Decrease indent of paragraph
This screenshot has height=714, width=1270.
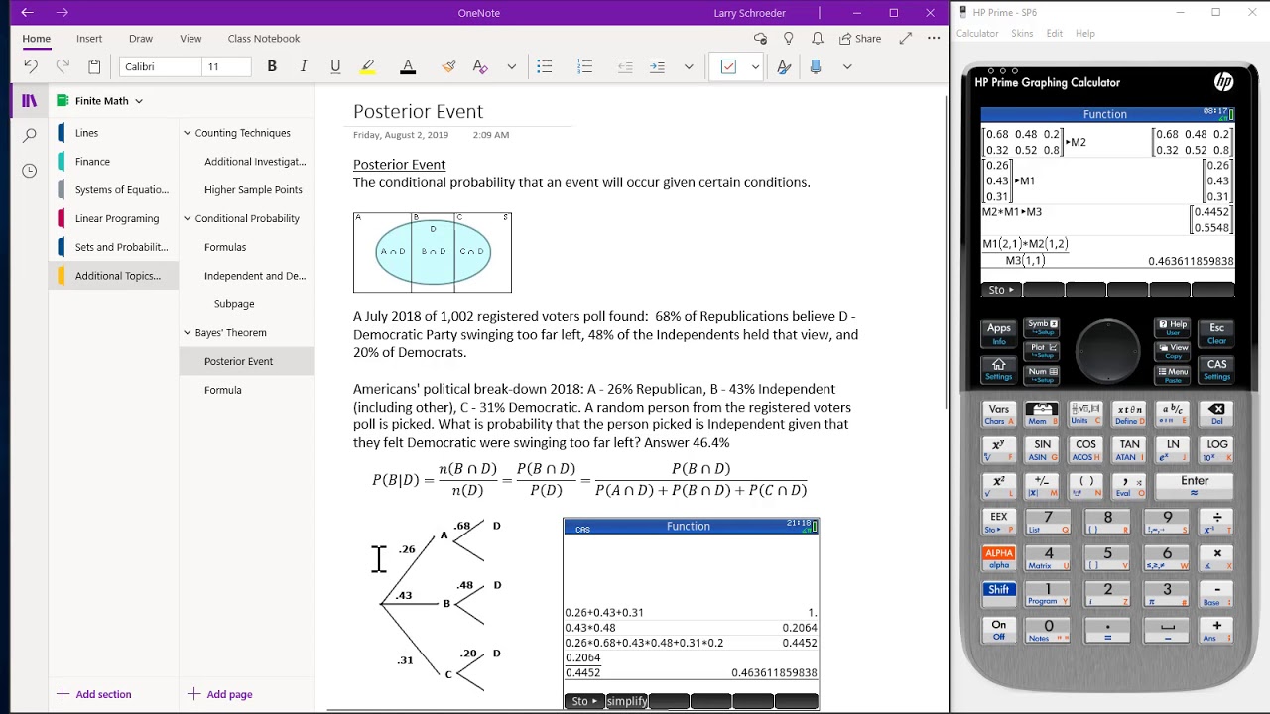[x=625, y=66]
